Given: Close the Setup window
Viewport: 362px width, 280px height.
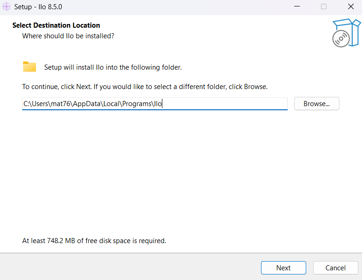Looking at the screenshot, I should coord(350,6).
